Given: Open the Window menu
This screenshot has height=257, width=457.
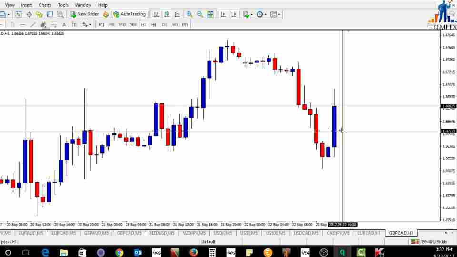Looking at the screenshot, I should (83, 5).
